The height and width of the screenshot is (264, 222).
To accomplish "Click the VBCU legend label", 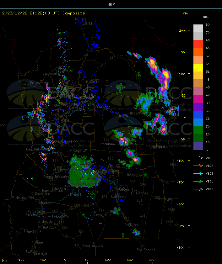I will tap(209, 182).
